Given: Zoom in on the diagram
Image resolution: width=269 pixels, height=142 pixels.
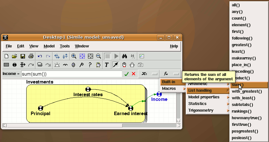Looking at the screenshot, I should pos(74,56).
